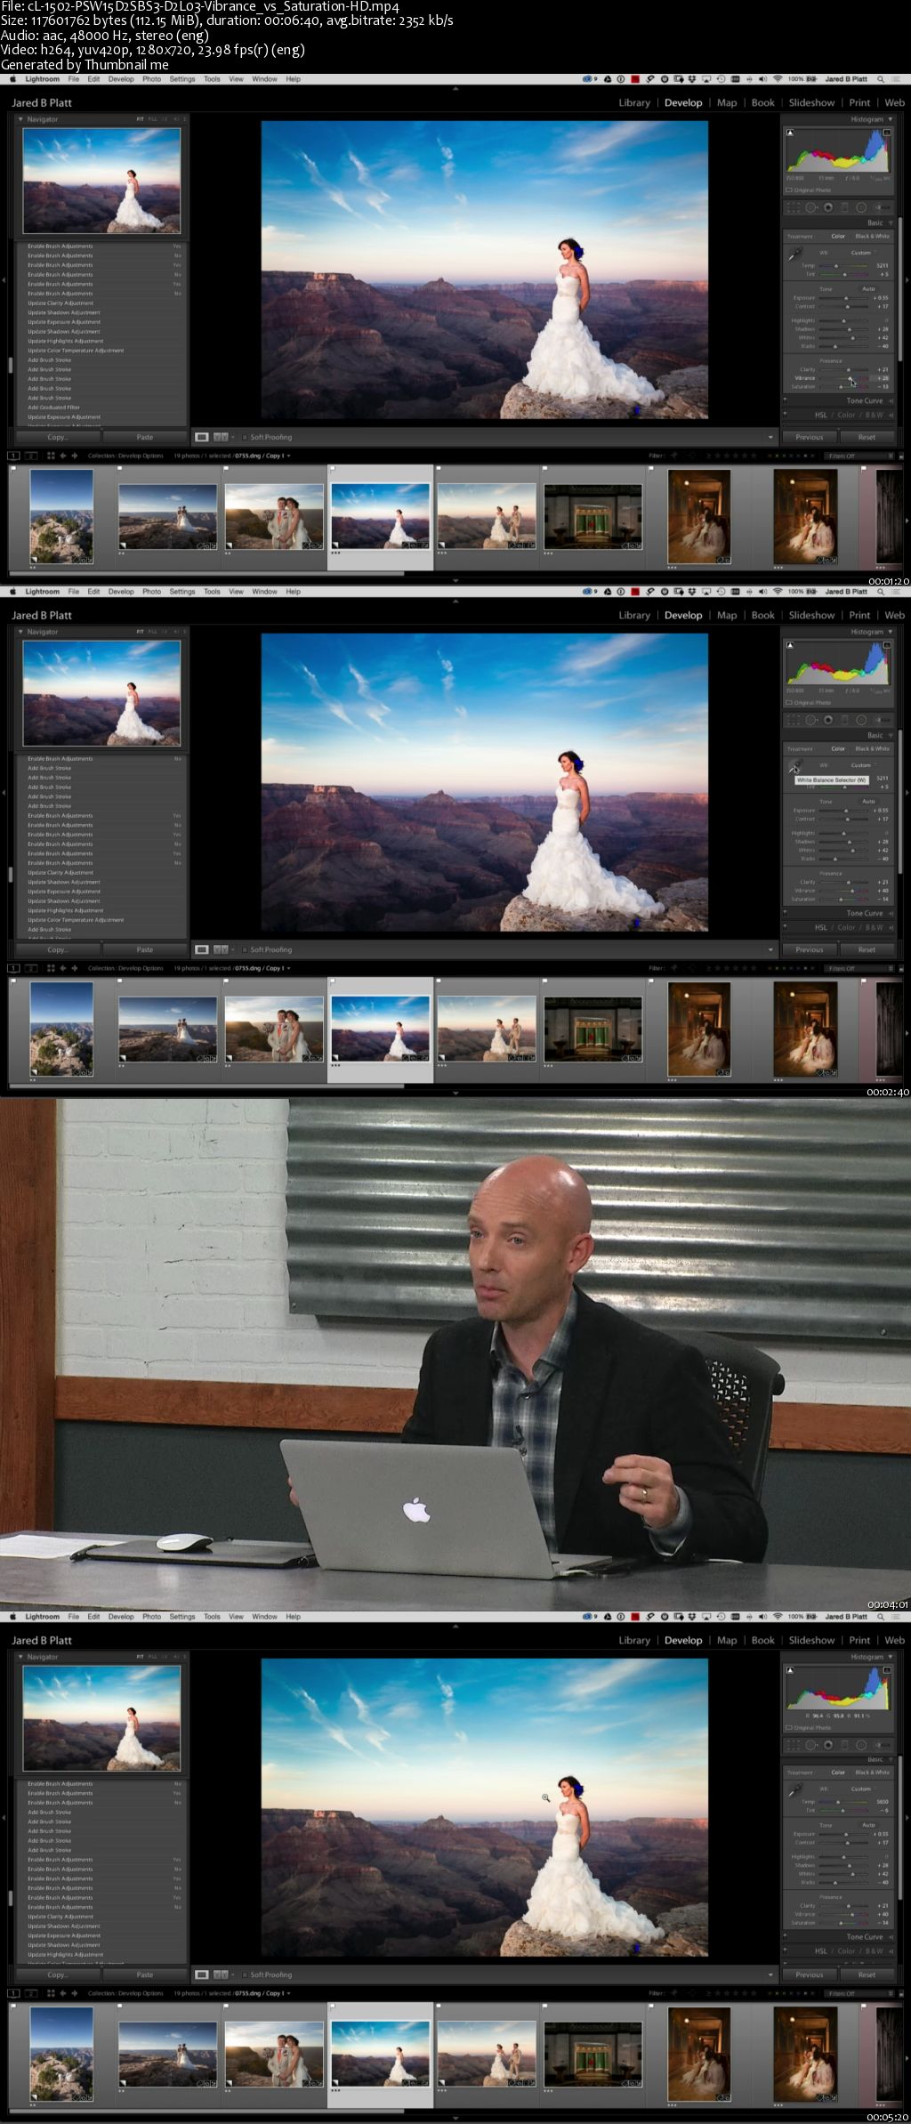Screen dimensions: 911x2124
Task: Switch to Slideshow module in 00:01:20 frame
Action: [811, 102]
